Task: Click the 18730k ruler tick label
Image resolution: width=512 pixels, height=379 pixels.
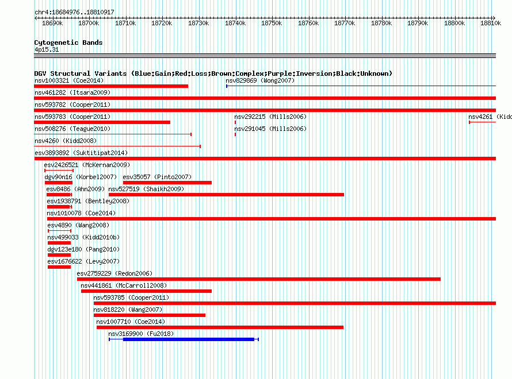Action: (x=198, y=23)
